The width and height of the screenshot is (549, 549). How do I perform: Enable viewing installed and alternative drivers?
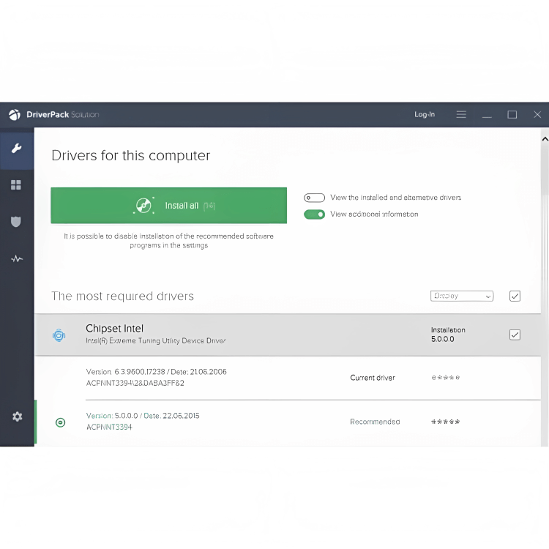tap(314, 198)
